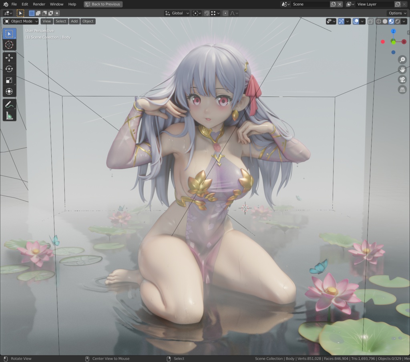This screenshot has height=362, width=410.
Task: Open the camera view icon in sidebar
Action: click(x=402, y=79)
